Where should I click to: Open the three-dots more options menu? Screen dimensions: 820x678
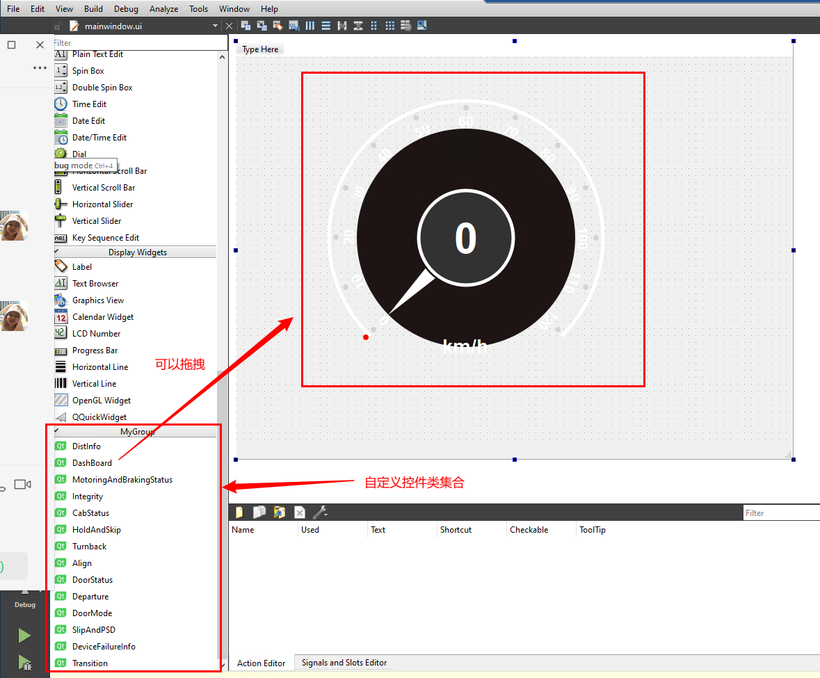point(40,68)
